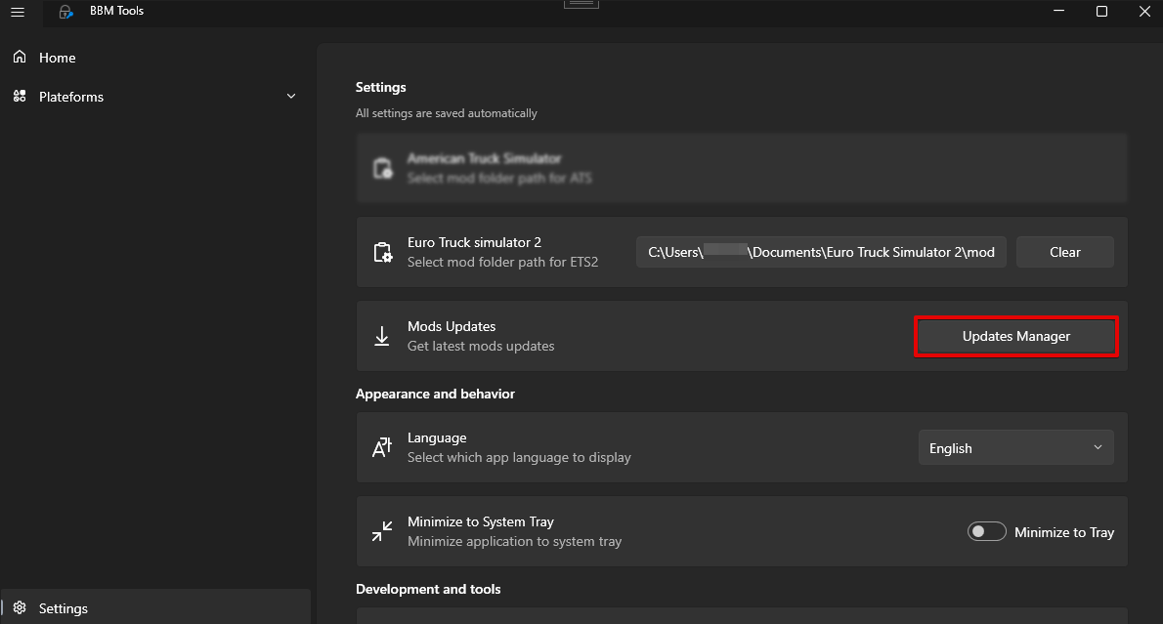Navigate to Home in the sidebar
The height and width of the screenshot is (624, 1163).
(57, 57)
